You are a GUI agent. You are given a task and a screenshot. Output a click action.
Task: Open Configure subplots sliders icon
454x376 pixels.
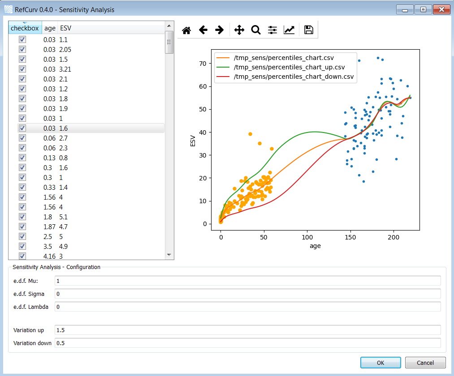(x=272, y=30)
